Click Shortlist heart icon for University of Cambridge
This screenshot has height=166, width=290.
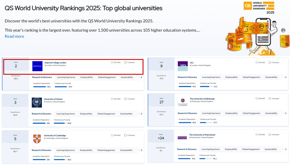112,135
